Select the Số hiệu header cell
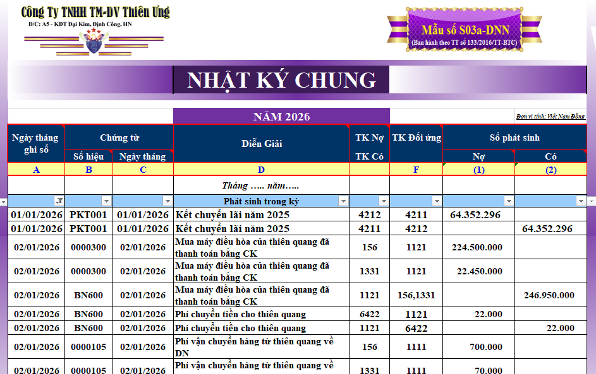Viewport: 596px width, 374px height. (x=88, y=156)
